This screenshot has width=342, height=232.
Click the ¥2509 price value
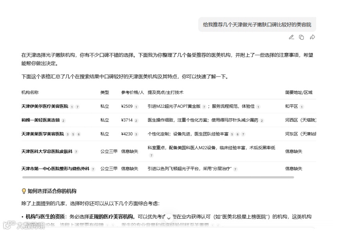tap(127, 106)
